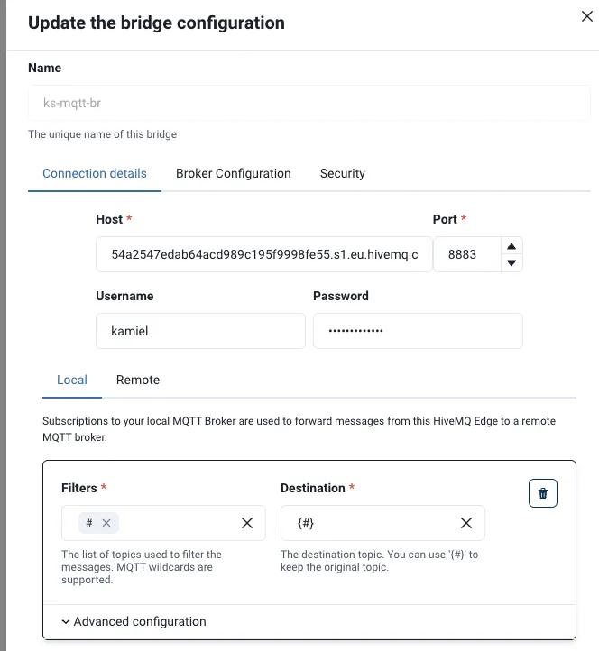Increase the port number with up arrow
Viewport: 599px width, 651px height.
tap(511, 246)
